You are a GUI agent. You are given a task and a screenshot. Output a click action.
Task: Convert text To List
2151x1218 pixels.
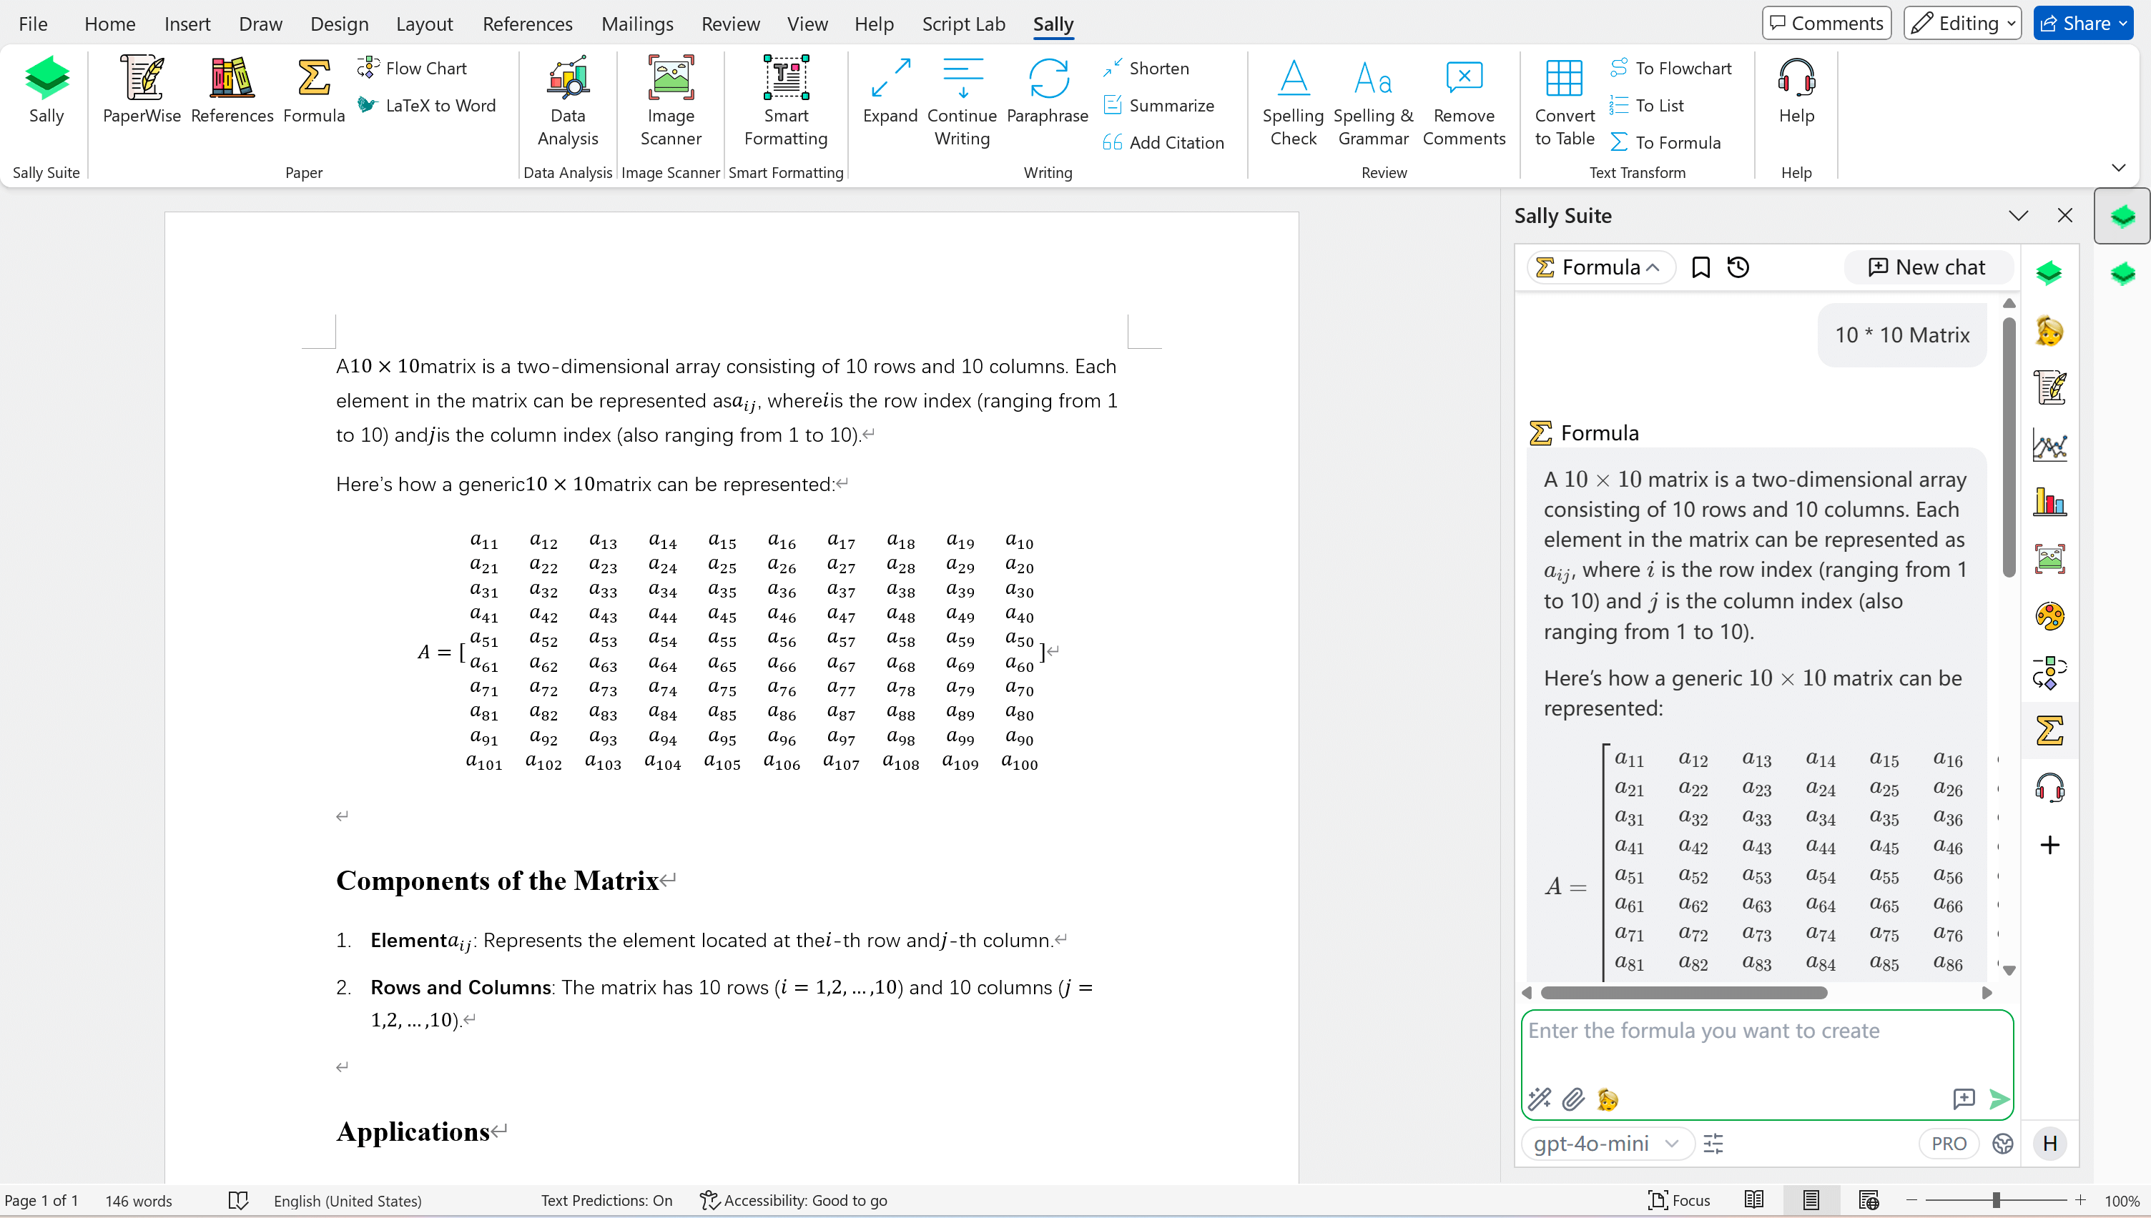point(1647,105)
